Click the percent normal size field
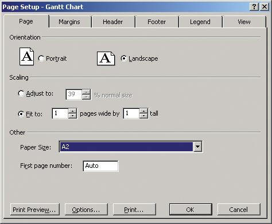Image resolution: width=272 pixels, height=224 pixels. click(74, 95)
